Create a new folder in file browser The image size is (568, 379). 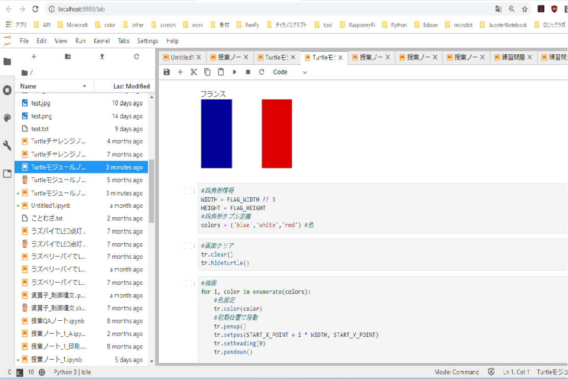pyautogui.click(x=68, y=57)
